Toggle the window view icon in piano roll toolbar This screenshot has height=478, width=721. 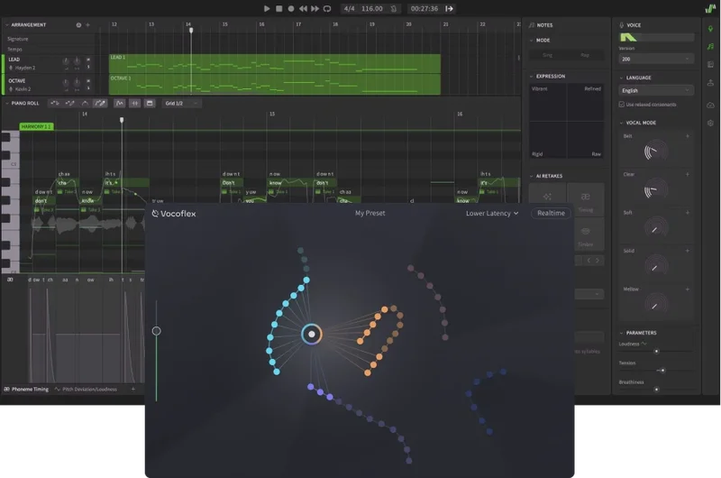coord(150,103)
